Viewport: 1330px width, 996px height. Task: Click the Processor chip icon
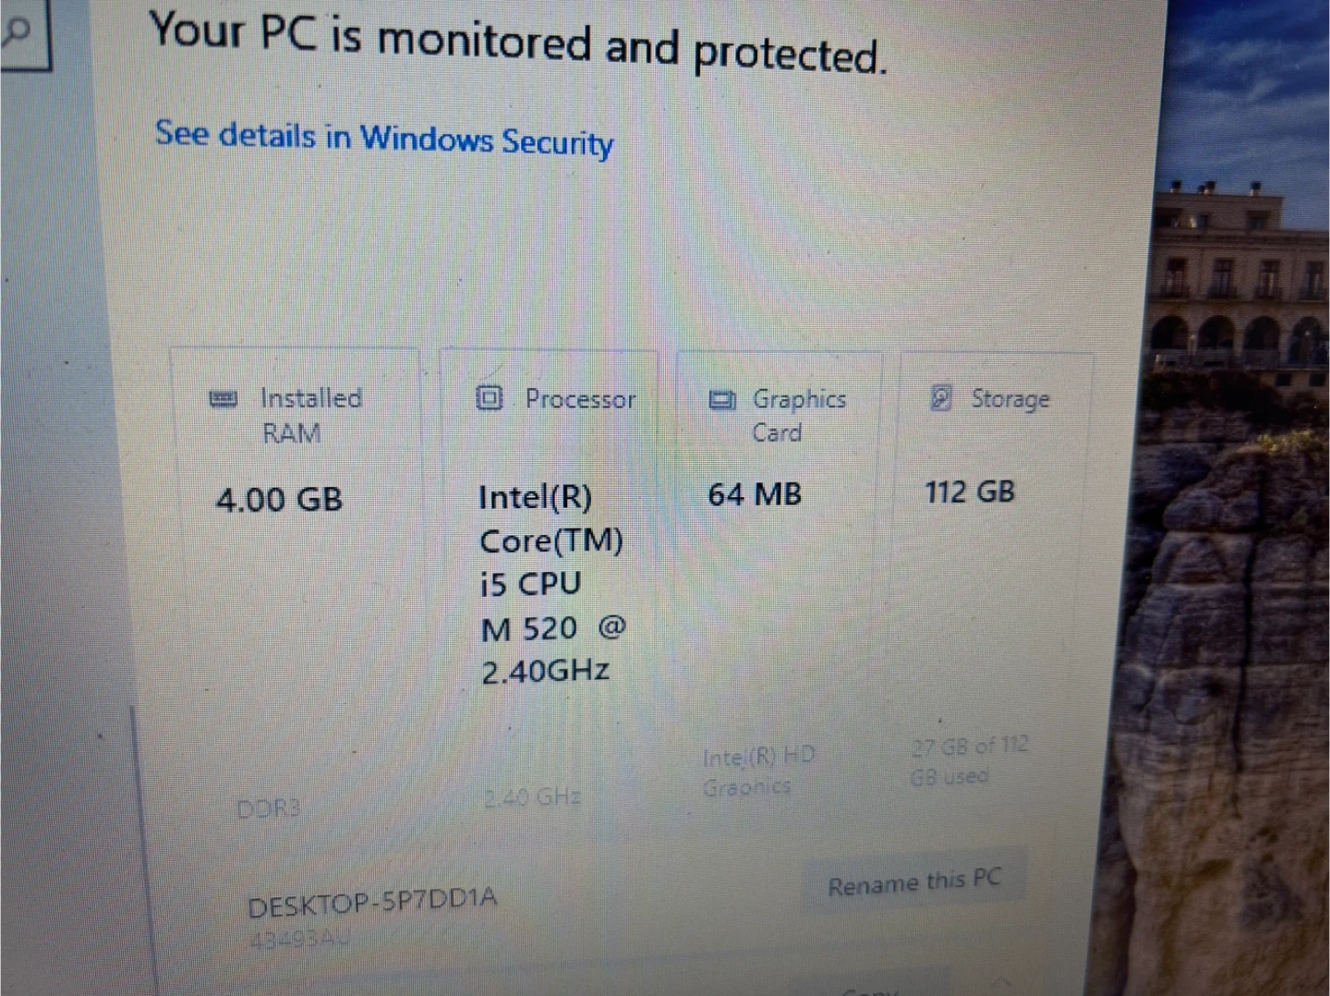pos(489,397)
